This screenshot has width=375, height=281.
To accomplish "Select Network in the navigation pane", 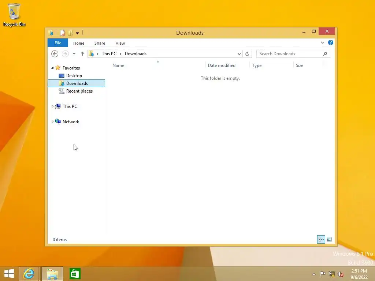I will coord(71,121).
